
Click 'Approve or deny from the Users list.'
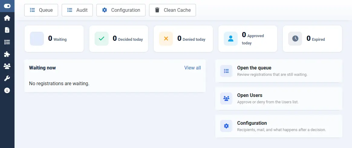pyautogui.click(x=268, y=102)
